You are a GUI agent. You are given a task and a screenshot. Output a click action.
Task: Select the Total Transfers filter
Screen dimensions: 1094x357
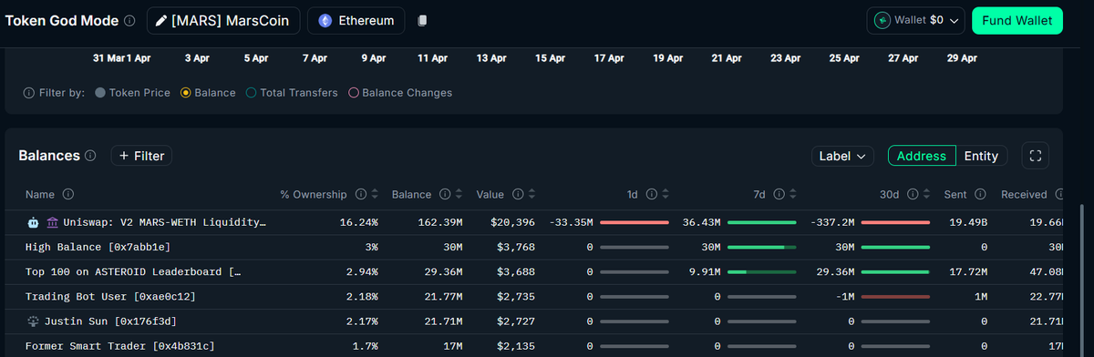coord(292,93)
